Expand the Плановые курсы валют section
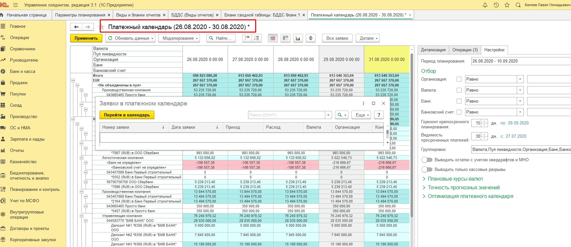 coord(455,179)
